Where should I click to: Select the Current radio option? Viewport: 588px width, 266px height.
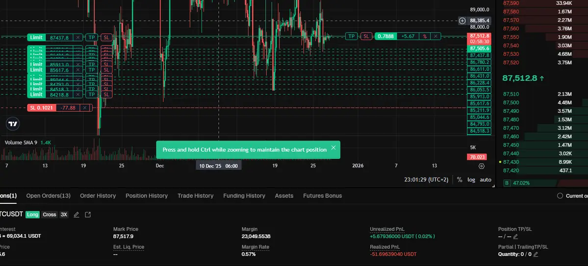[560, 195]
